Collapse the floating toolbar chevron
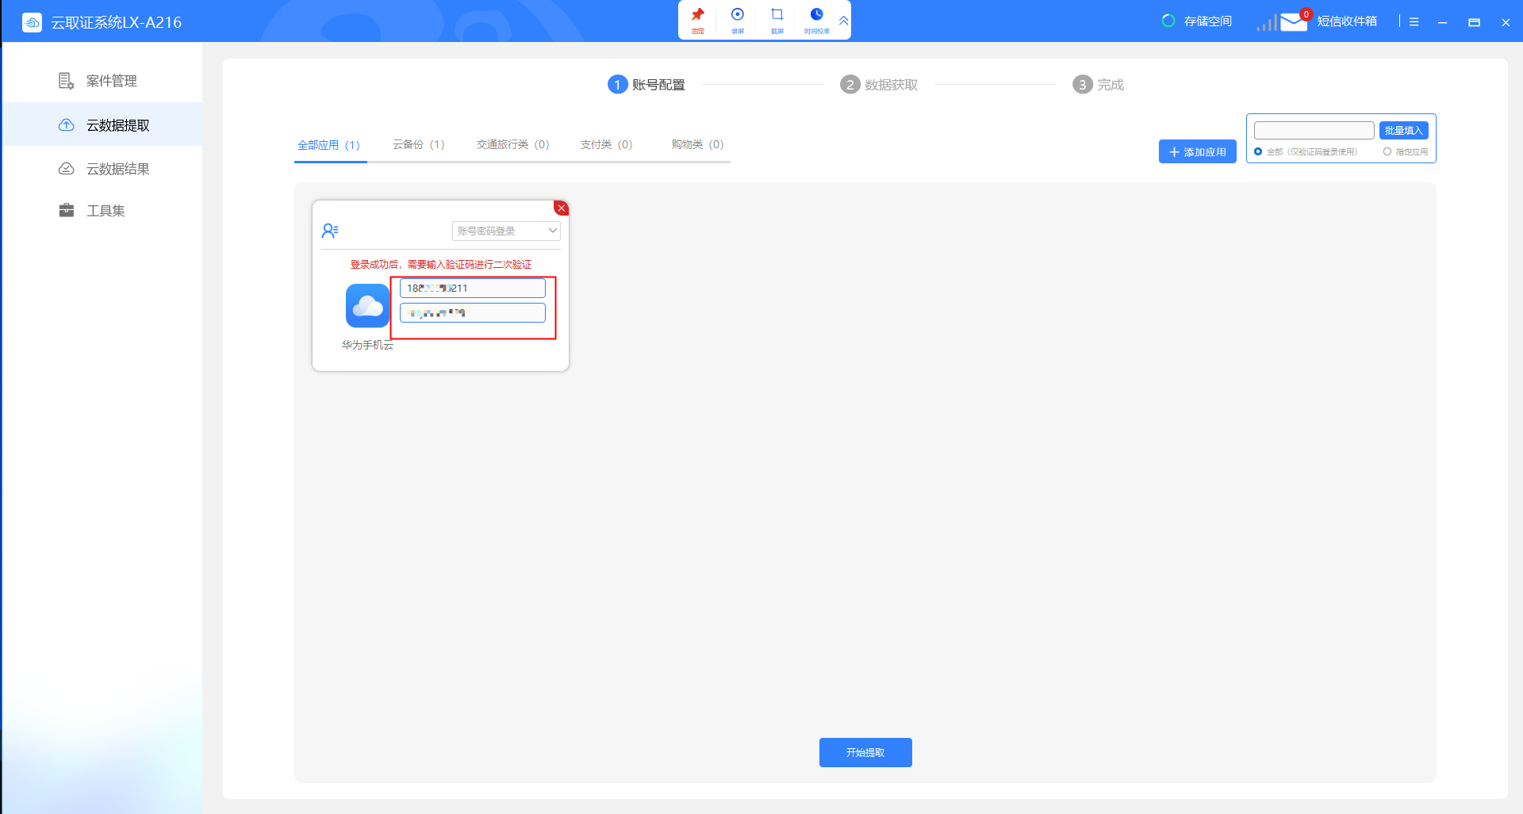The image size is (1523, 814). click(844, 21)
